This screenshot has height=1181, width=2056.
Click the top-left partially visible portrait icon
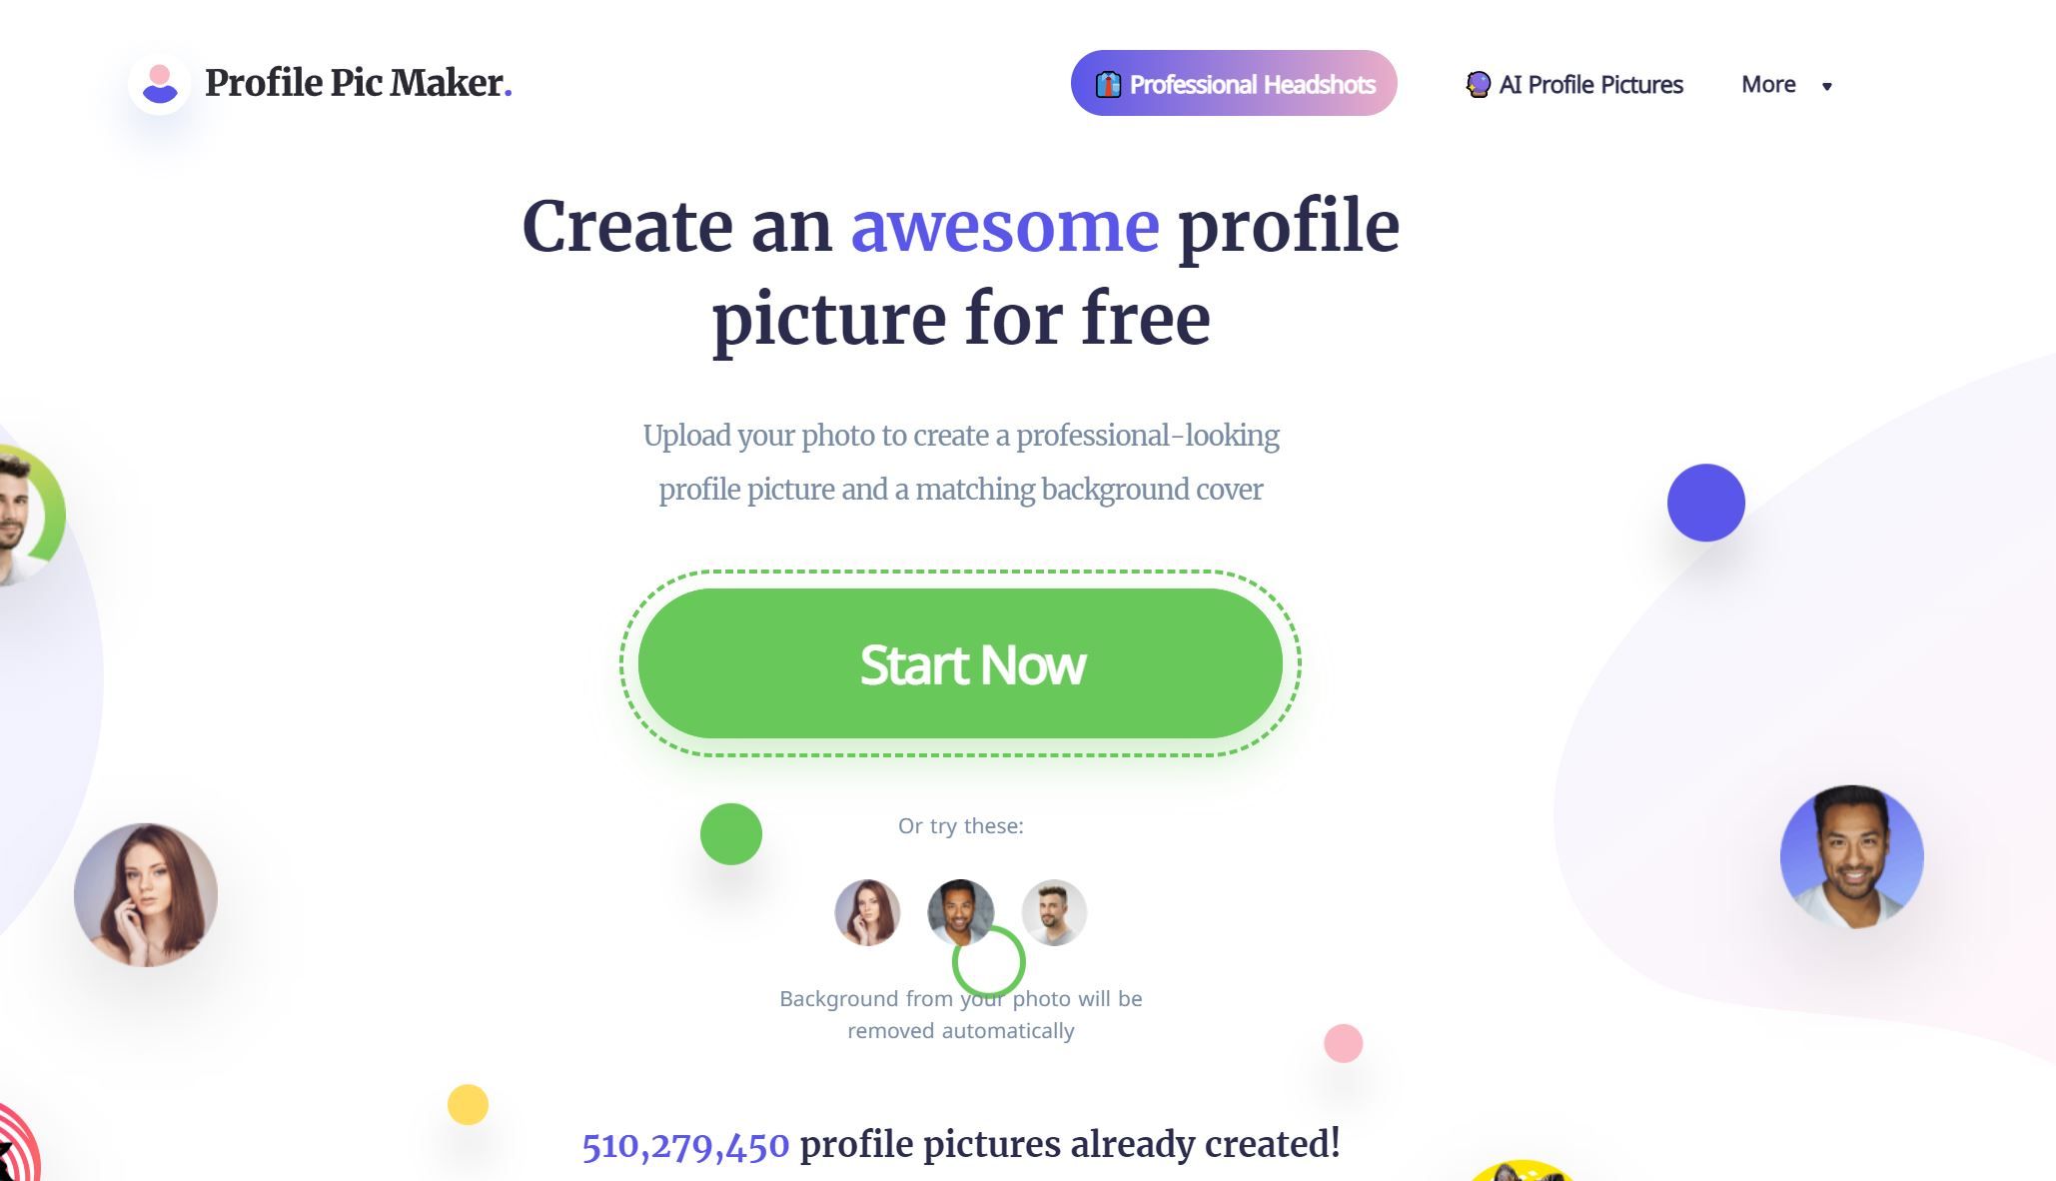[x=28, y=523]
